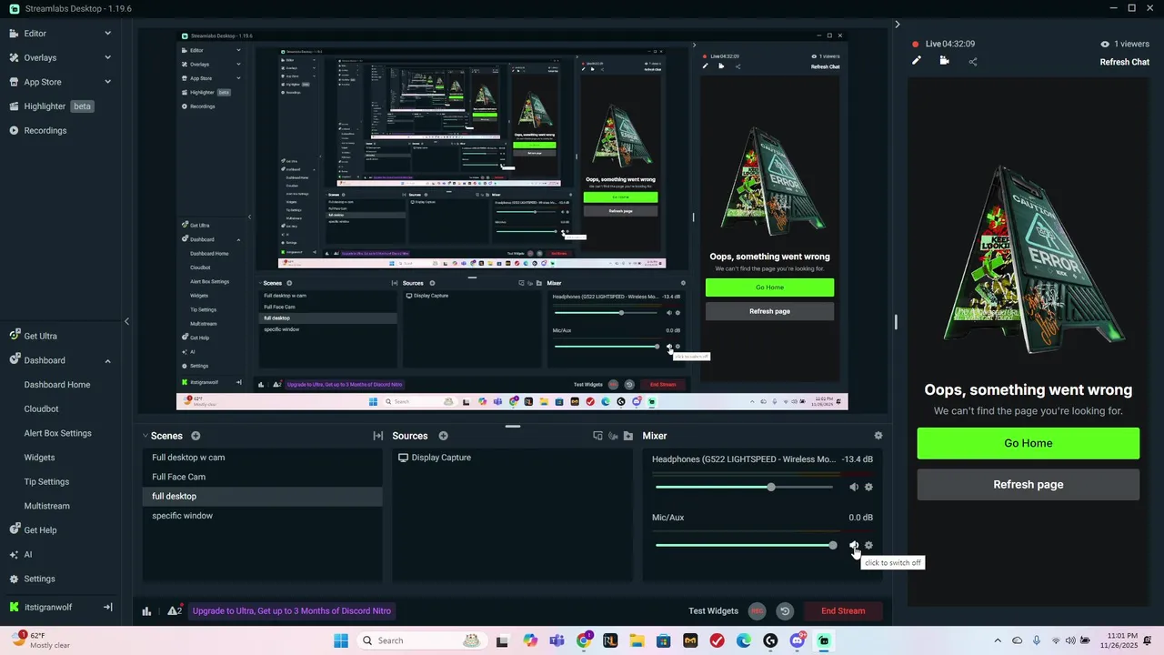
Task: Open Microsoft Teams from taskbar
Action: (557, 640)
